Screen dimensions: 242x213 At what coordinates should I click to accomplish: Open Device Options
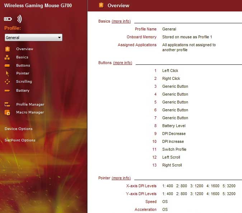(x=19, y=129)
